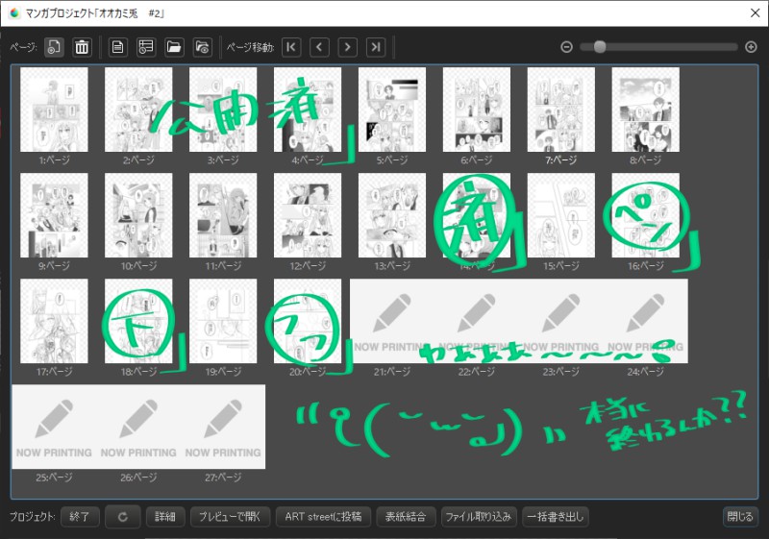
Task: Click the delete page trash icon
Action: pyautogui.click(x=82, y=47)
